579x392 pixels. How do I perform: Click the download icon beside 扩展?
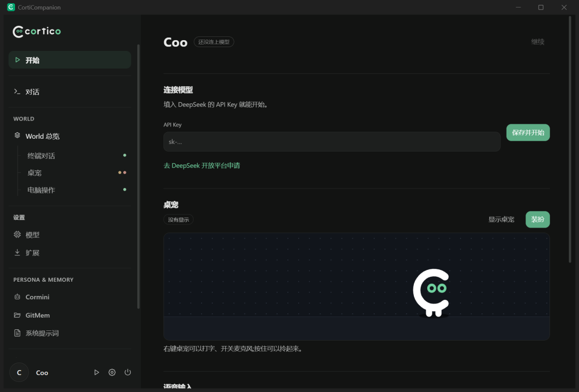pos(17,252)
